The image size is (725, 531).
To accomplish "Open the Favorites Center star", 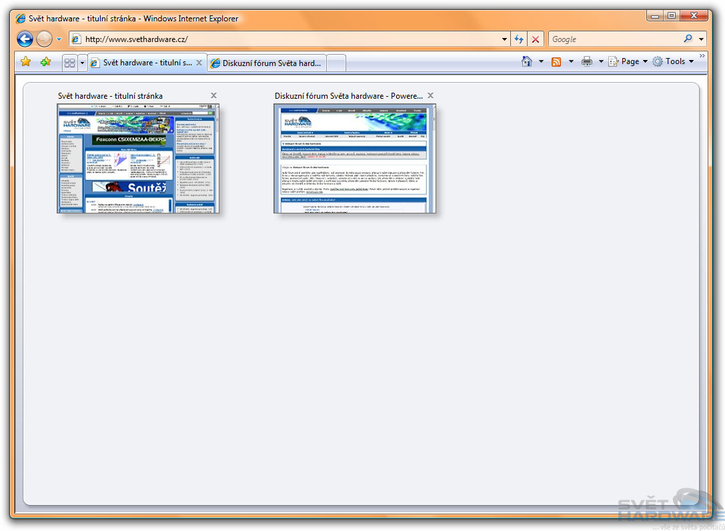I will [25, 62].
